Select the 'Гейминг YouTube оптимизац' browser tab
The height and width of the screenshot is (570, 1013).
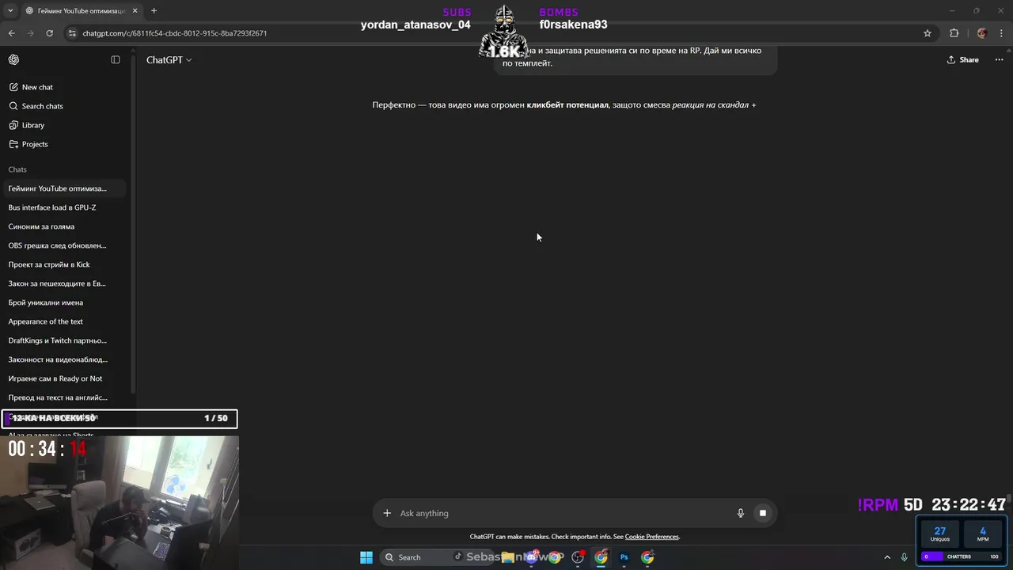[x=81, y=11]
